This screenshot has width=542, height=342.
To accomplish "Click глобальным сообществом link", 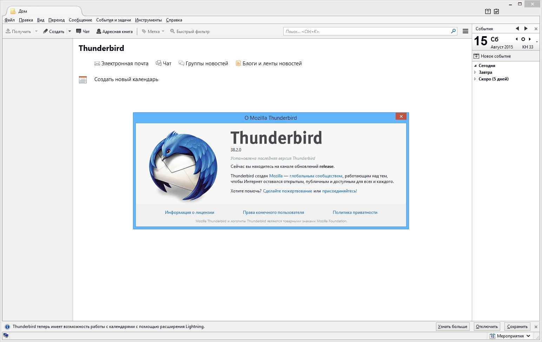I will pyautogui.click(x=316, y=176).
